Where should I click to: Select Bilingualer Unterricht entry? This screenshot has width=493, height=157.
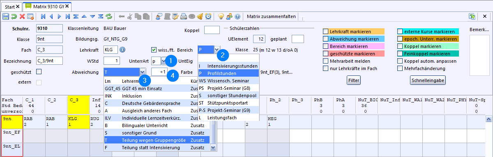pyautogui.click(x=157, y=125)
